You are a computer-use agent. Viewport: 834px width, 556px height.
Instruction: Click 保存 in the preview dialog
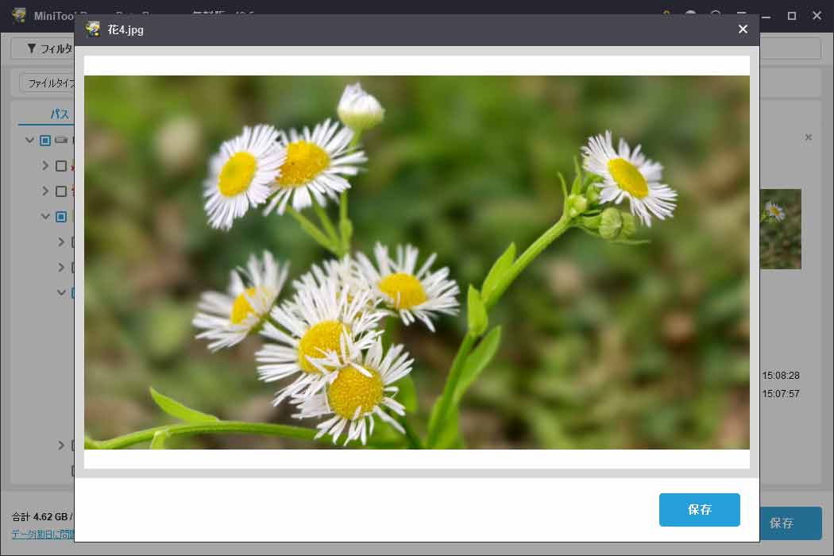click(699, 510)
